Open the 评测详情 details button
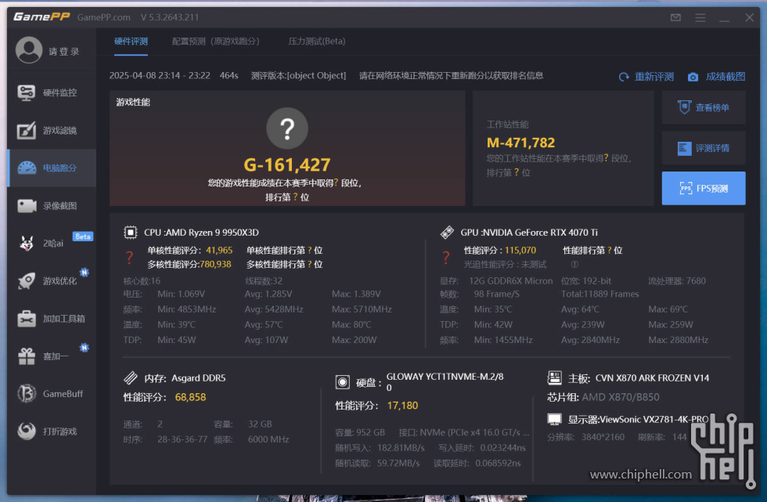 704,148
